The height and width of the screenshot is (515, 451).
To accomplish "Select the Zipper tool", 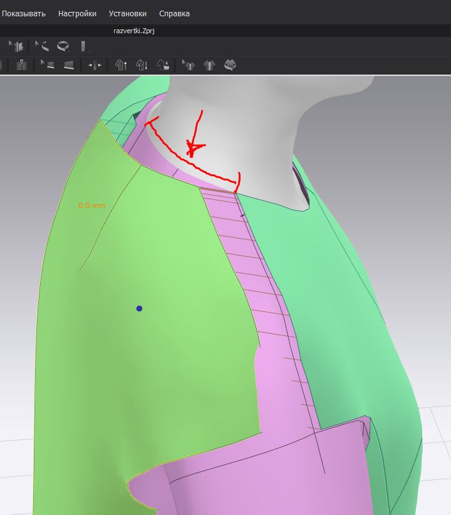I will (22, 65).
